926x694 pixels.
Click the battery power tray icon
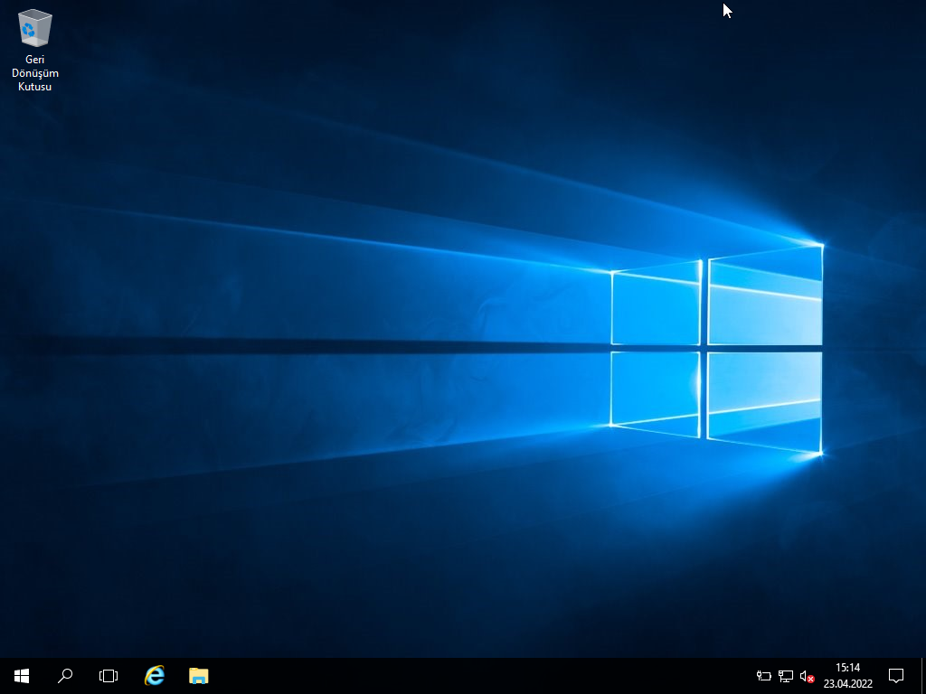point(764,676)
